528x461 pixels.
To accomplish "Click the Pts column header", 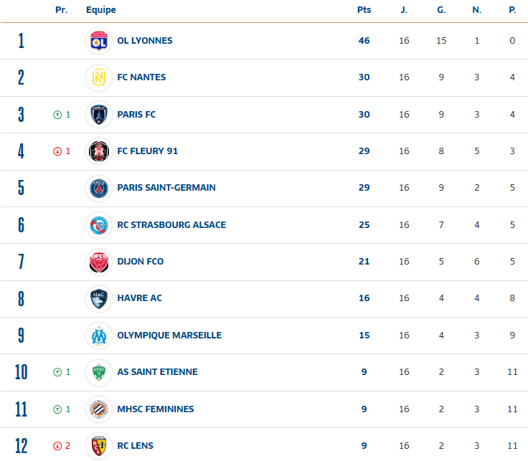I will coord(364,10).
